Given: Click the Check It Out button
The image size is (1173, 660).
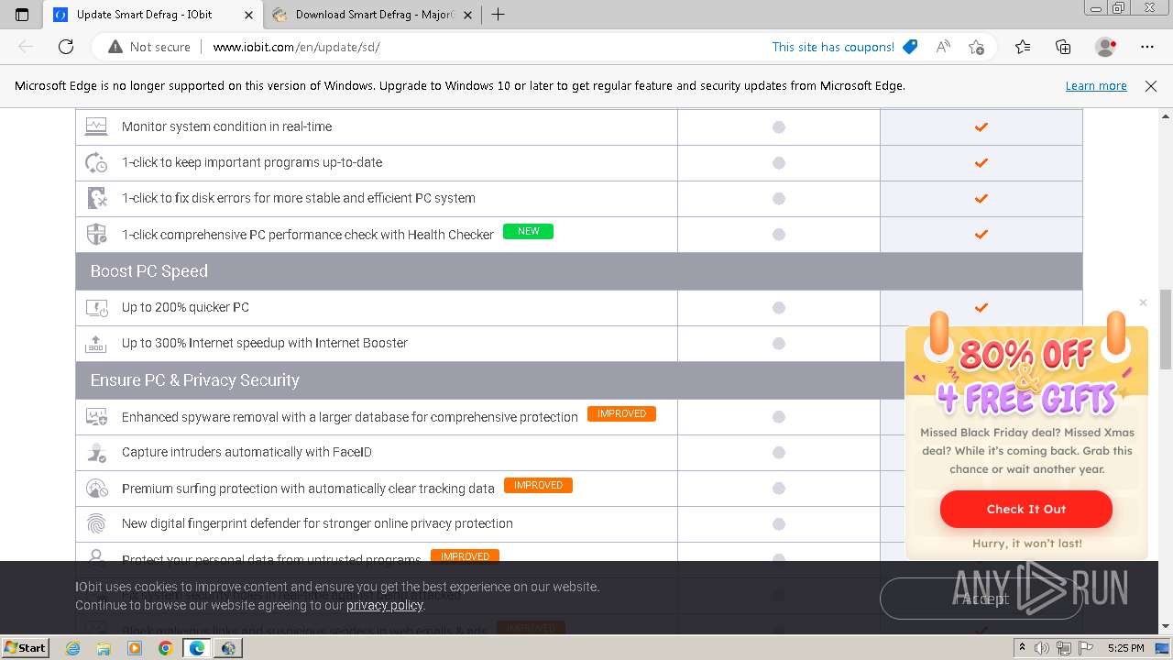Looking at the screenshot, I should (1026, 509).
